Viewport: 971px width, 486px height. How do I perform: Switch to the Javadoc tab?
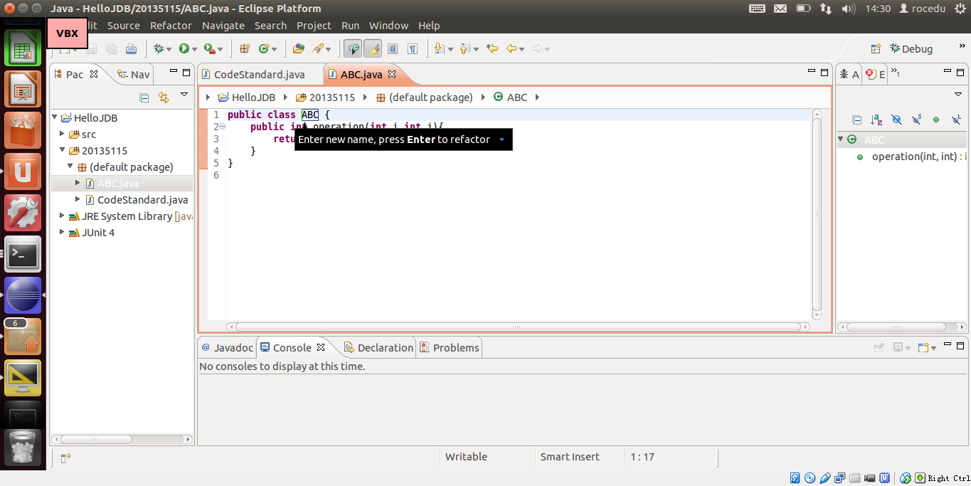[x=227, y=348]
